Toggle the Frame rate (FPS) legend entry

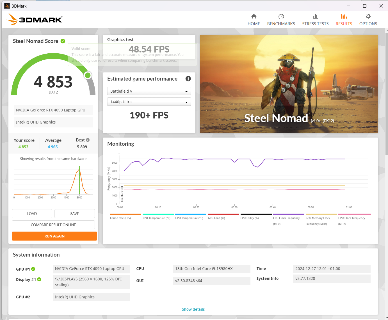coord(125,217)
